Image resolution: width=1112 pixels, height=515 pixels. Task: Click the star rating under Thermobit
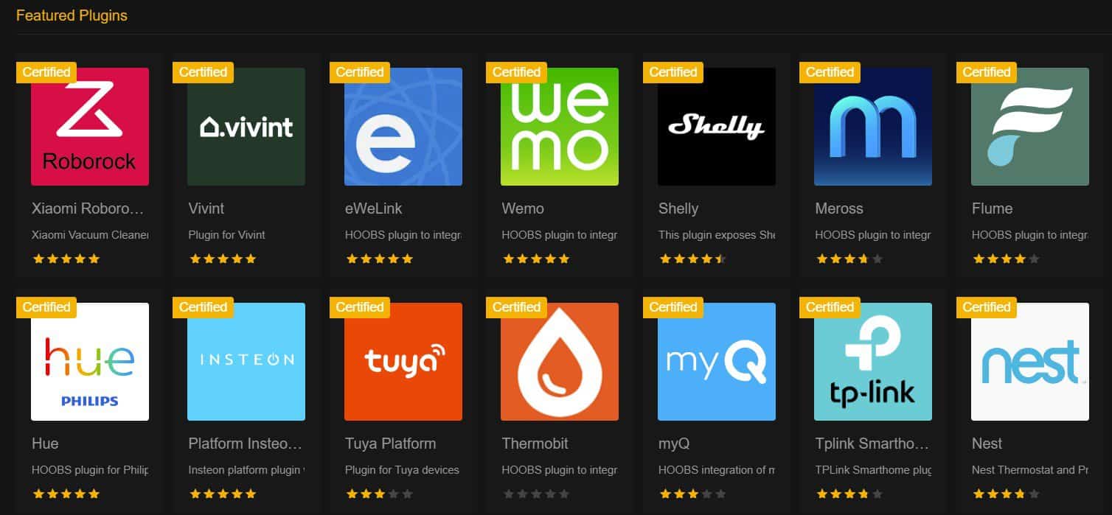[x=536, y=494]
